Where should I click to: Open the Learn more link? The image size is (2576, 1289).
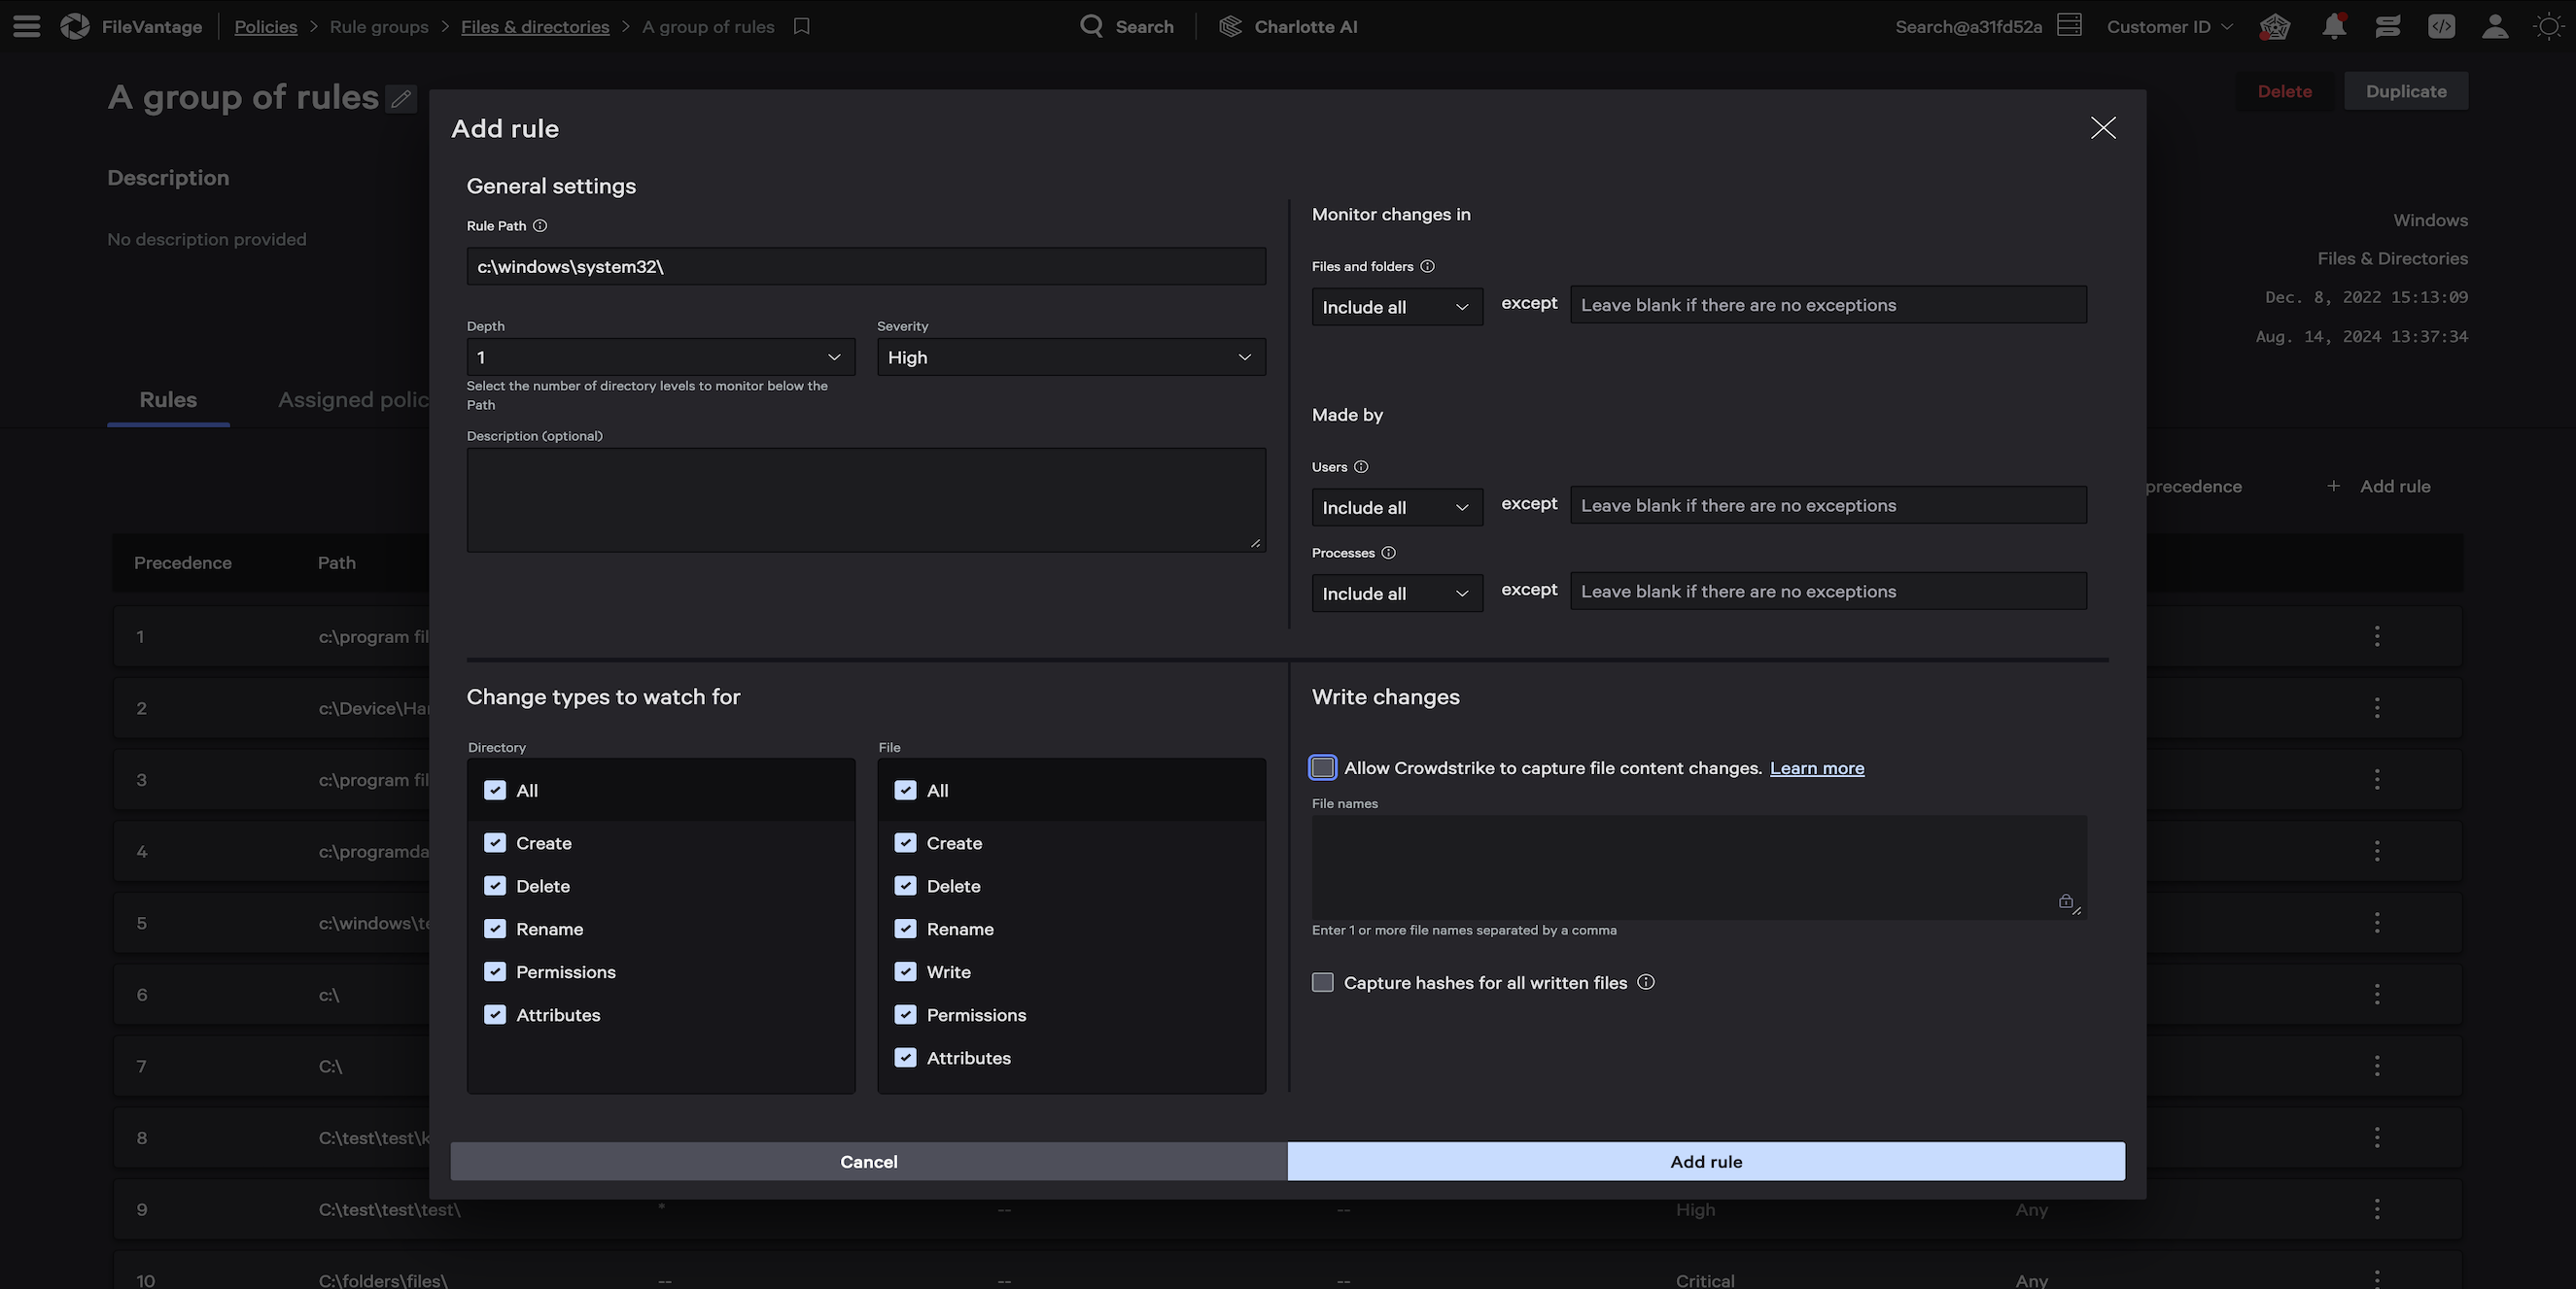pyautogui.click(x=1816, y=767)
